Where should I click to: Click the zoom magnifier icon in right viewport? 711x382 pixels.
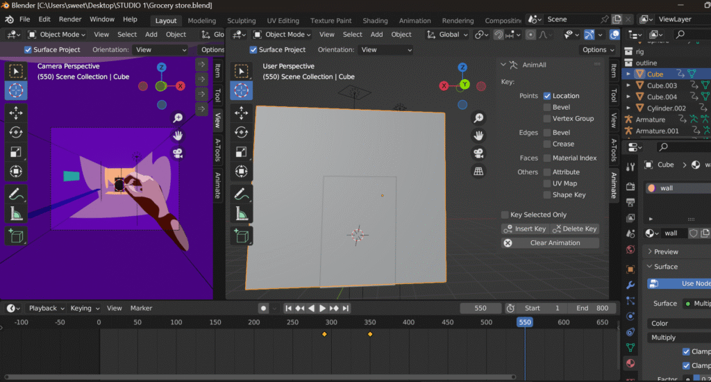pos(478,118)
